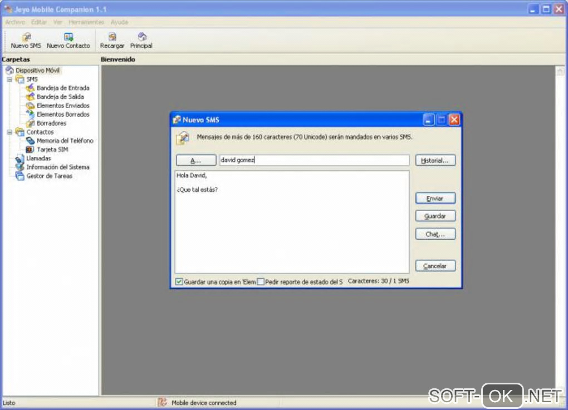
Task: Click the Caracteres: 30 / 1 SMS counter
Action: (378, 281)
